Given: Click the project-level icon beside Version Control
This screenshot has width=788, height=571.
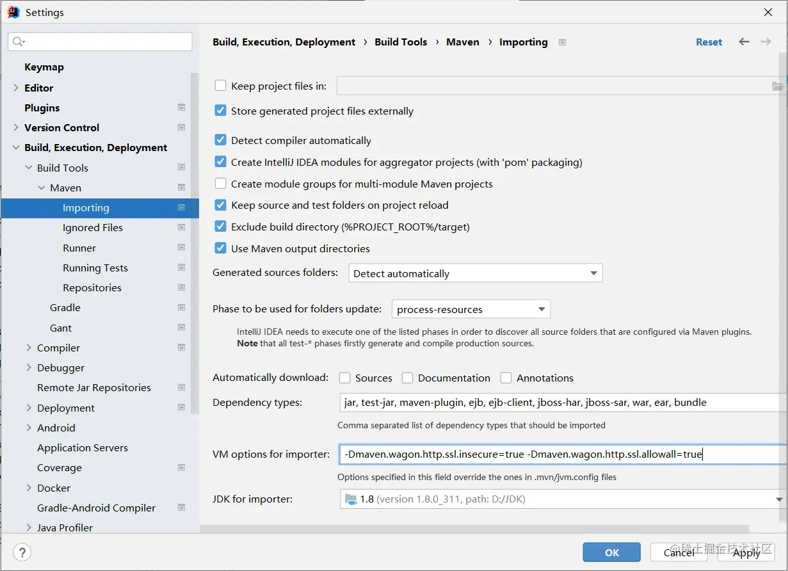Looking at the screenshot, I should (181, 127).
